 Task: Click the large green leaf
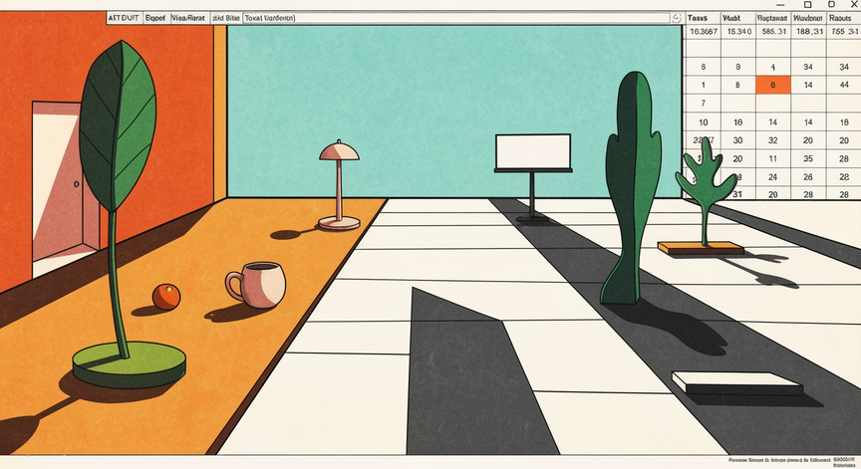tap(118, 126)
